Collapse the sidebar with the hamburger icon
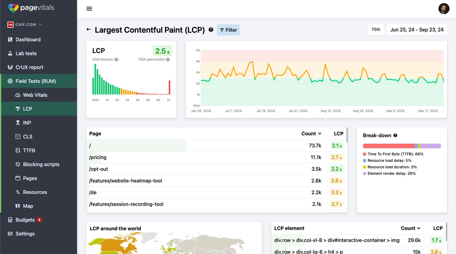Viewport: 456px width, 254px height. click(89, 9)
